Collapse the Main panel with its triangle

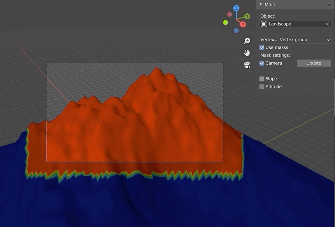click(260, 4)
